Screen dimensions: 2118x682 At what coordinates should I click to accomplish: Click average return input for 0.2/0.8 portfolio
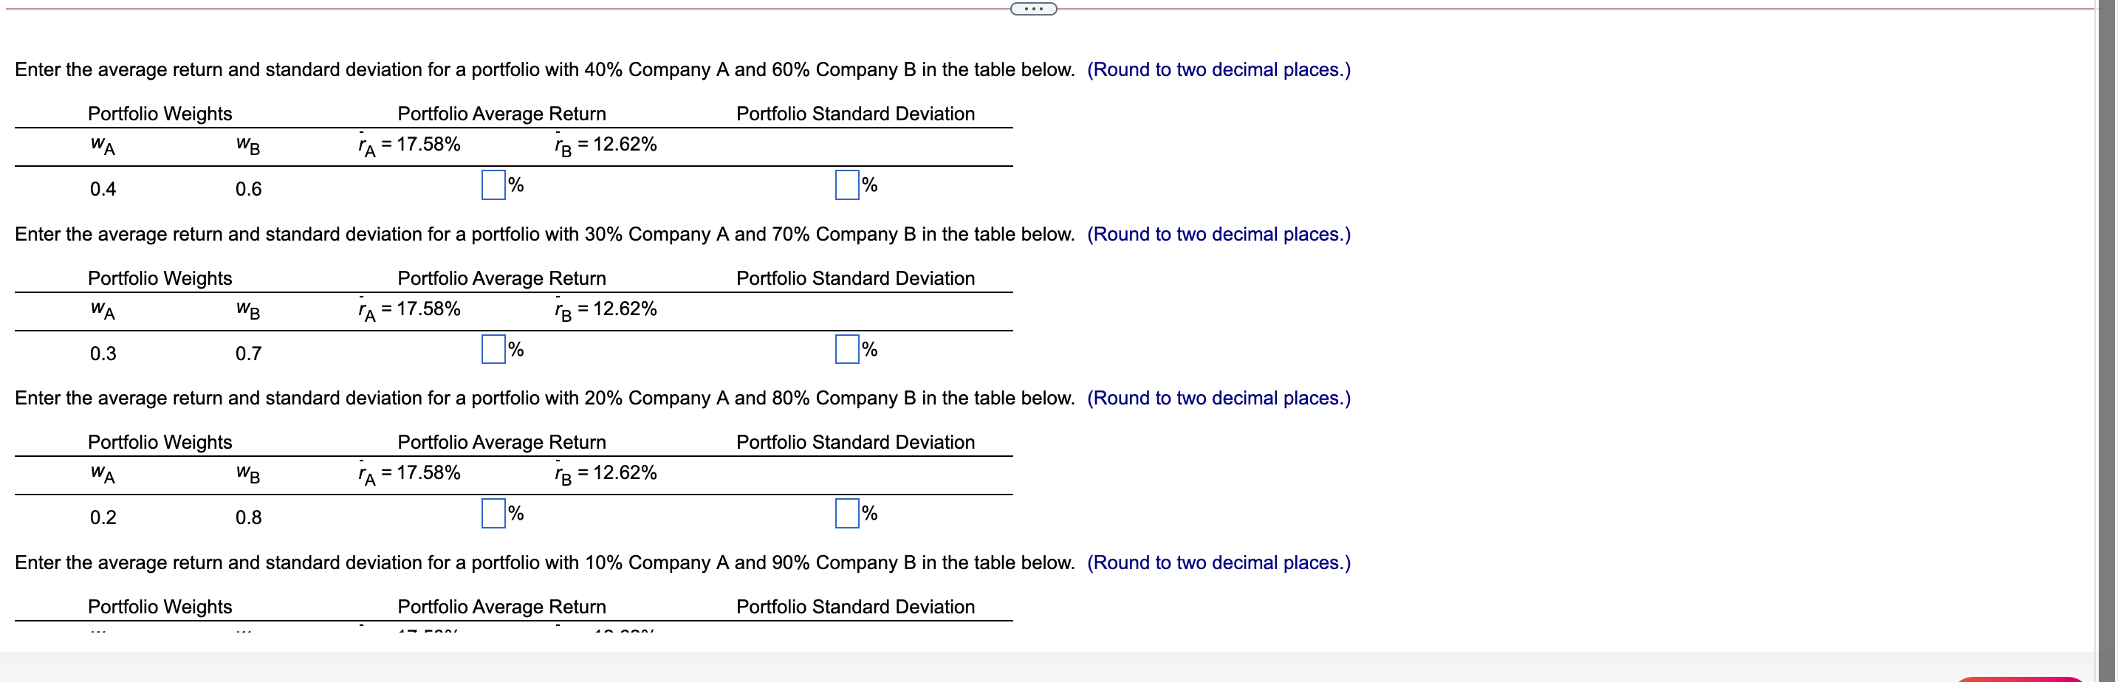[493, 514]
